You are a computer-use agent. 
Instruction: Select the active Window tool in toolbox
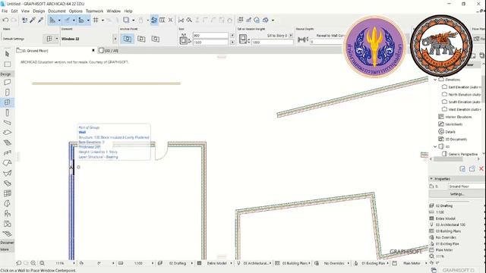(x=7, y=102)
